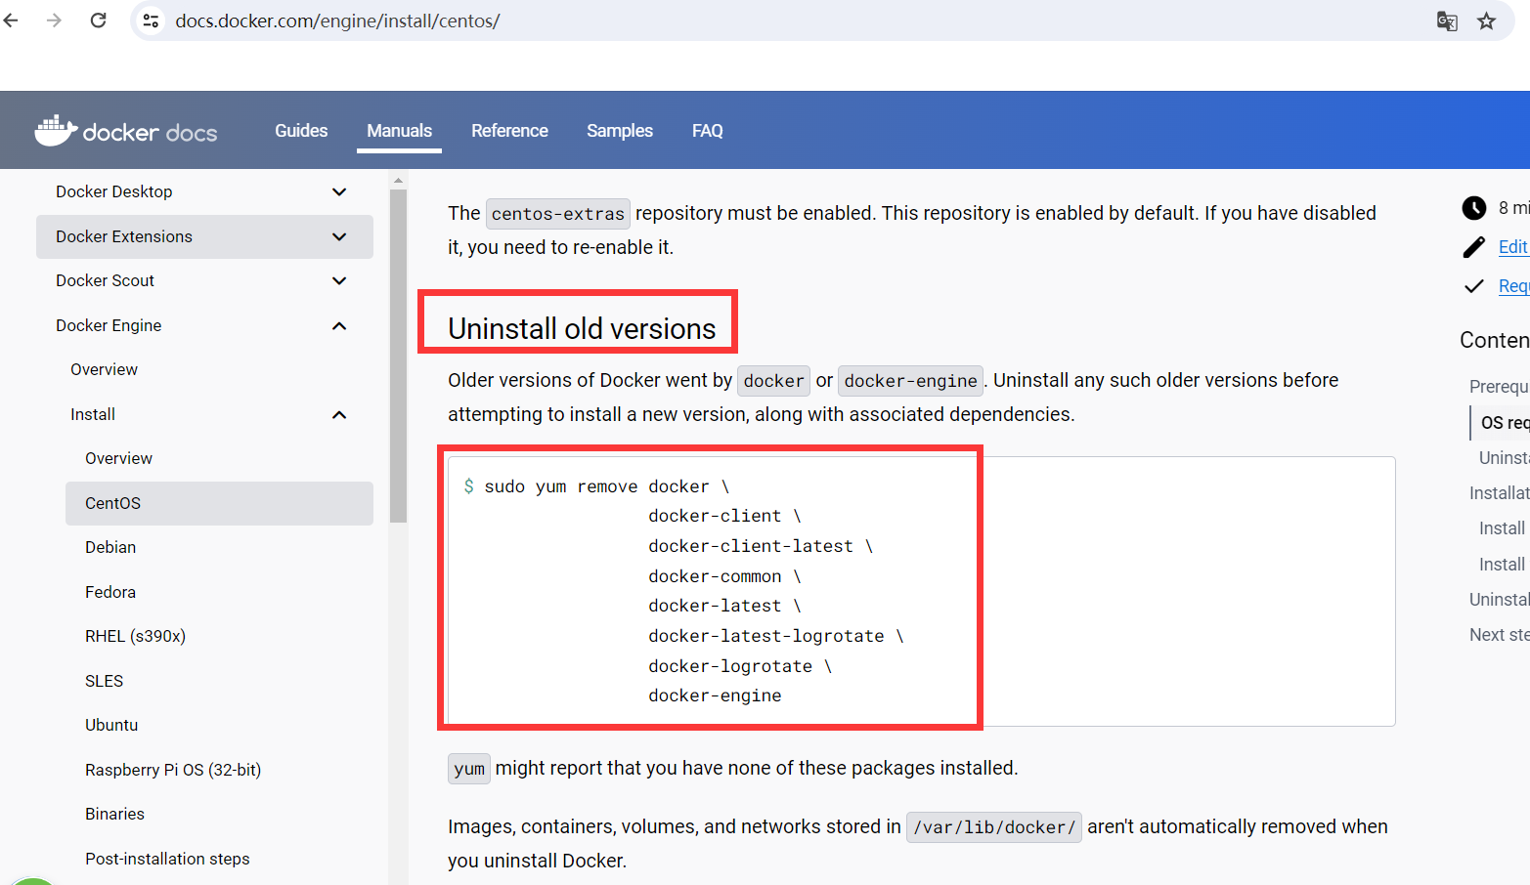Click docker-client-latest line in code

tap(761, 546)
